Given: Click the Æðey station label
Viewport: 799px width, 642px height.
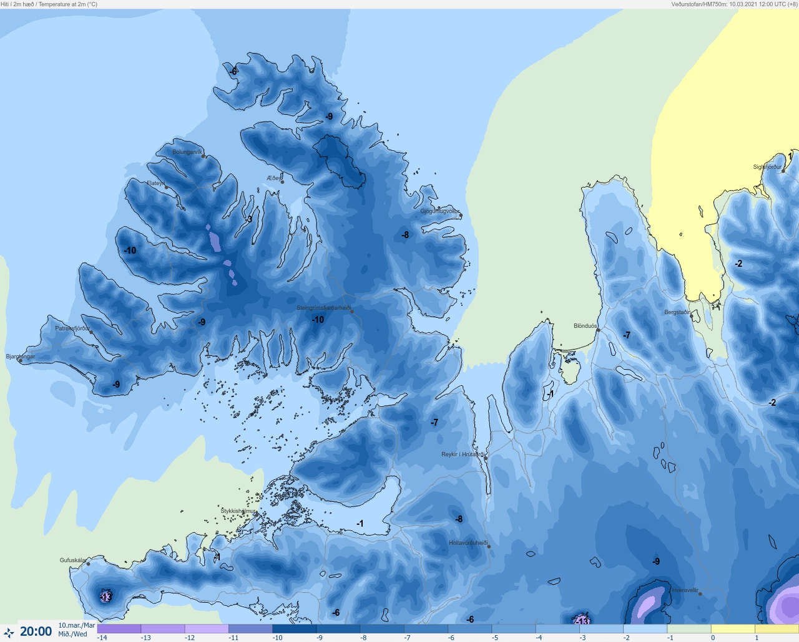Looking at the screenshot, I should pos(274,178).
